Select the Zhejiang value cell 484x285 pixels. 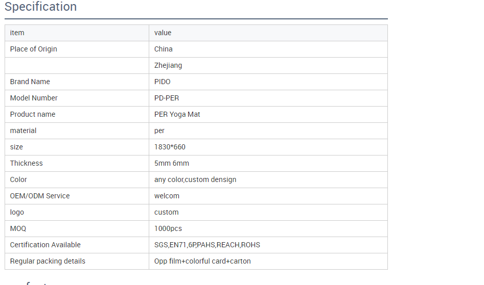[x=168, y=65]
